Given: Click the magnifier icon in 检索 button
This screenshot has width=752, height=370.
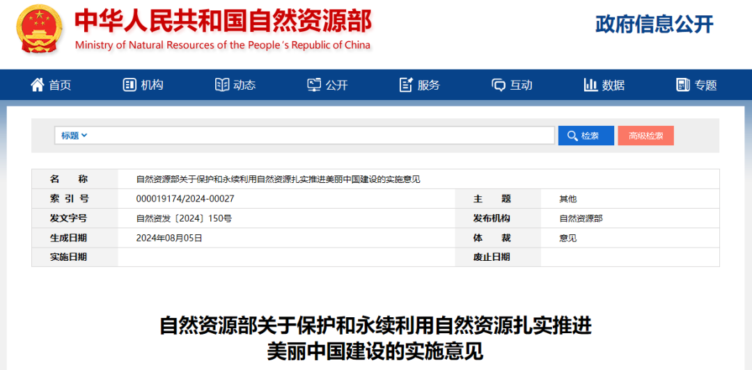Looking at the screenshot, I should coord(572,136).
